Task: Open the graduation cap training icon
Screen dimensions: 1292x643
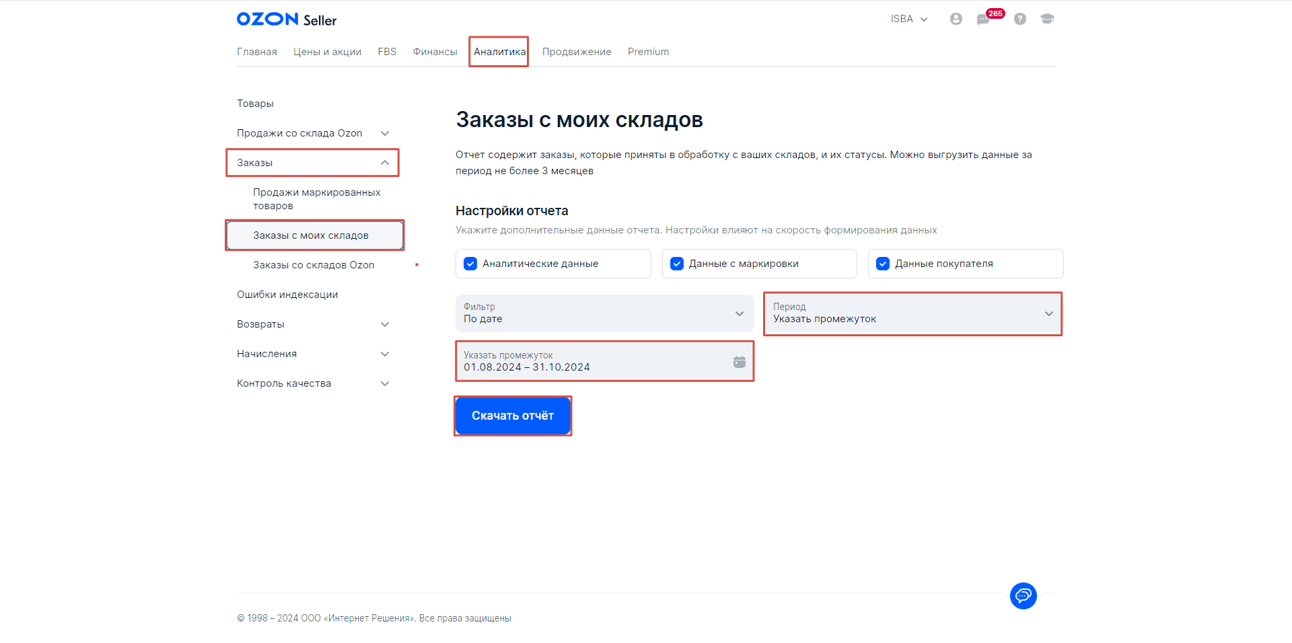Action: pos(1047,19)
